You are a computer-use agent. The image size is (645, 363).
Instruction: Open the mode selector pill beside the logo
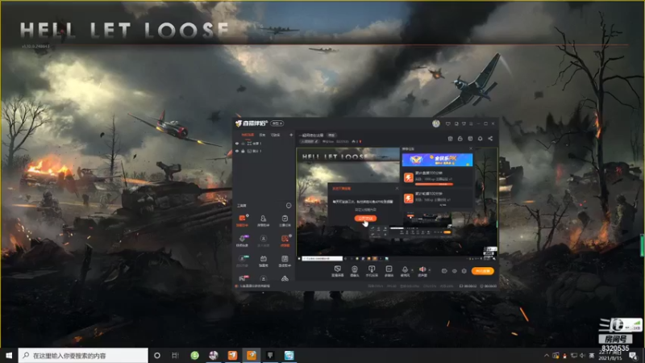277,123
